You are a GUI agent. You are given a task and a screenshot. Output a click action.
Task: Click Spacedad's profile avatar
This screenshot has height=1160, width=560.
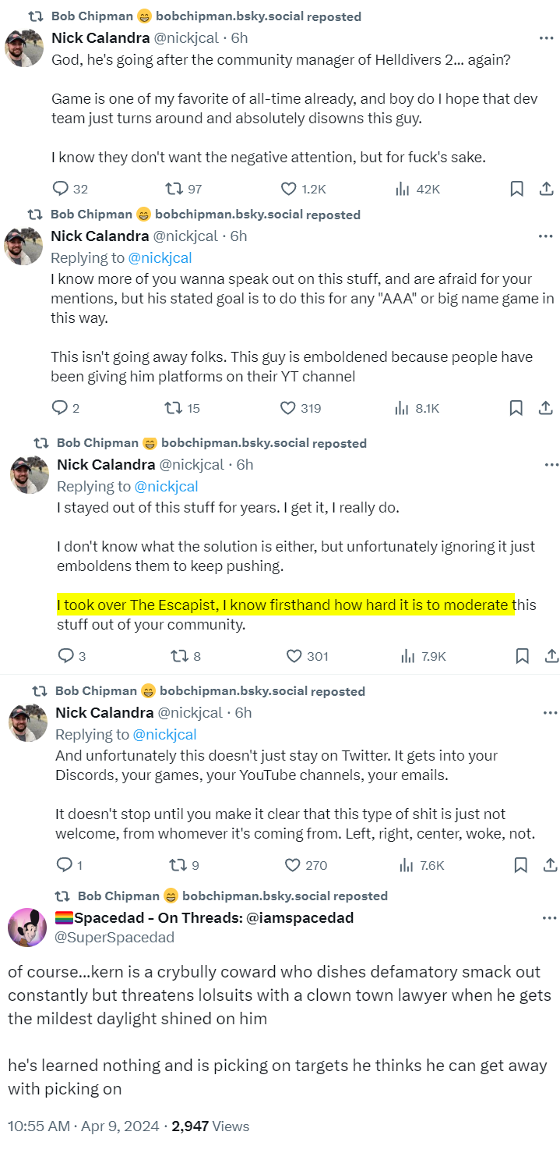27,928
